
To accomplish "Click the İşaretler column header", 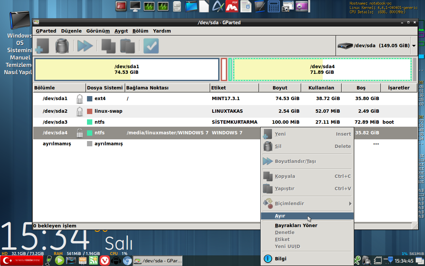I will point(399,88).
